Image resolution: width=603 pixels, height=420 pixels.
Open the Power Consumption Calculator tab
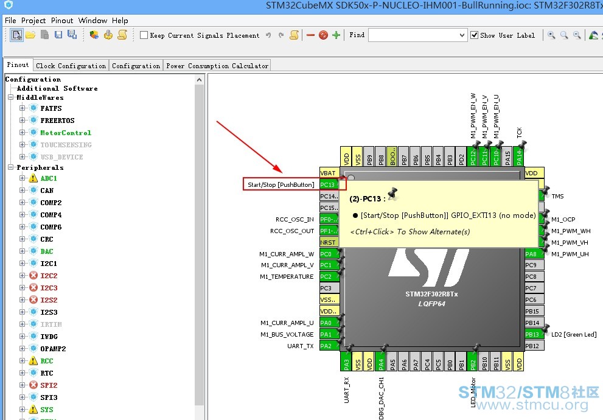[x=217, y=66]
